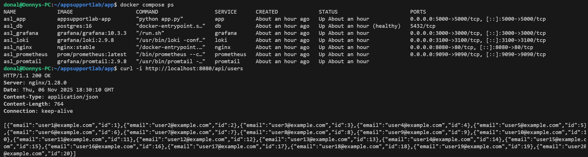This screenshot has height=157, width=588.
Task: Click the 'Content-Type: application/json' header
Action: click(x=51, y=97)
